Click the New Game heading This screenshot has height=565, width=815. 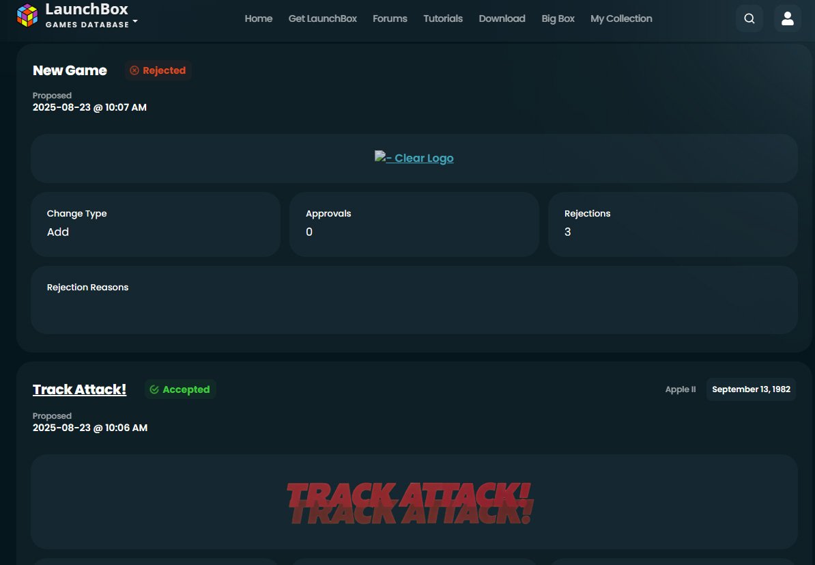(x=70, y=70)
